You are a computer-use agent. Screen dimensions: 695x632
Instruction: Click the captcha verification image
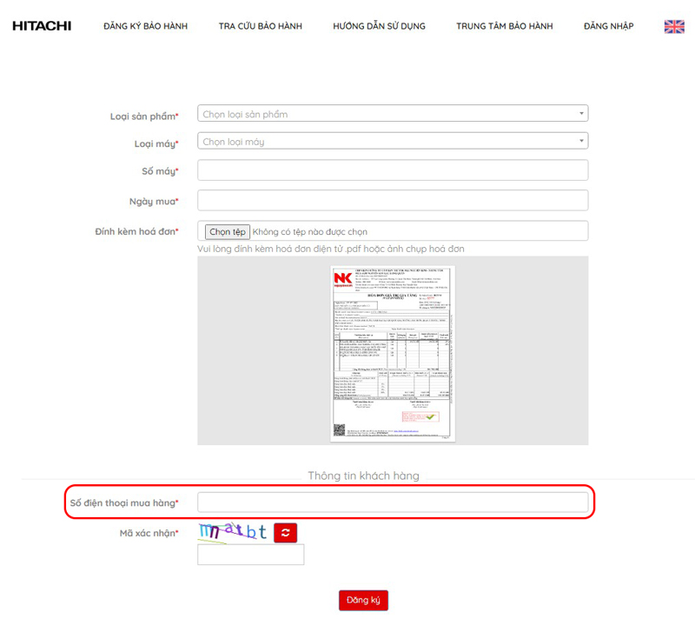tap(233, 532)
